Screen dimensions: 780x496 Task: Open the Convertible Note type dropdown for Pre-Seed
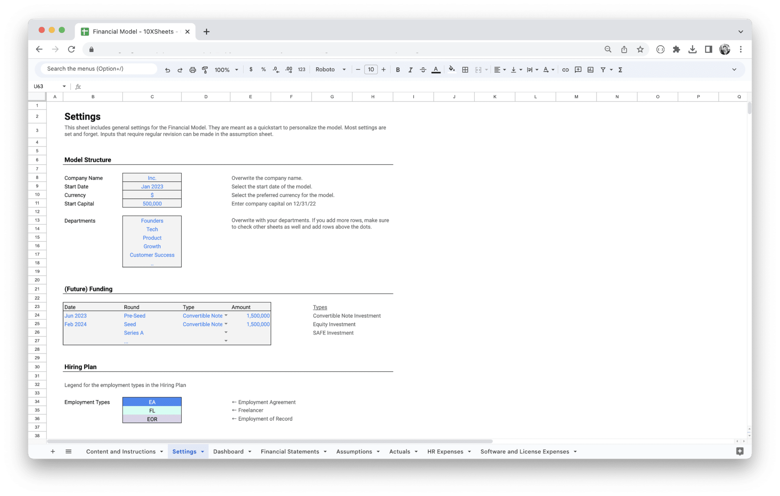point(226,315)
